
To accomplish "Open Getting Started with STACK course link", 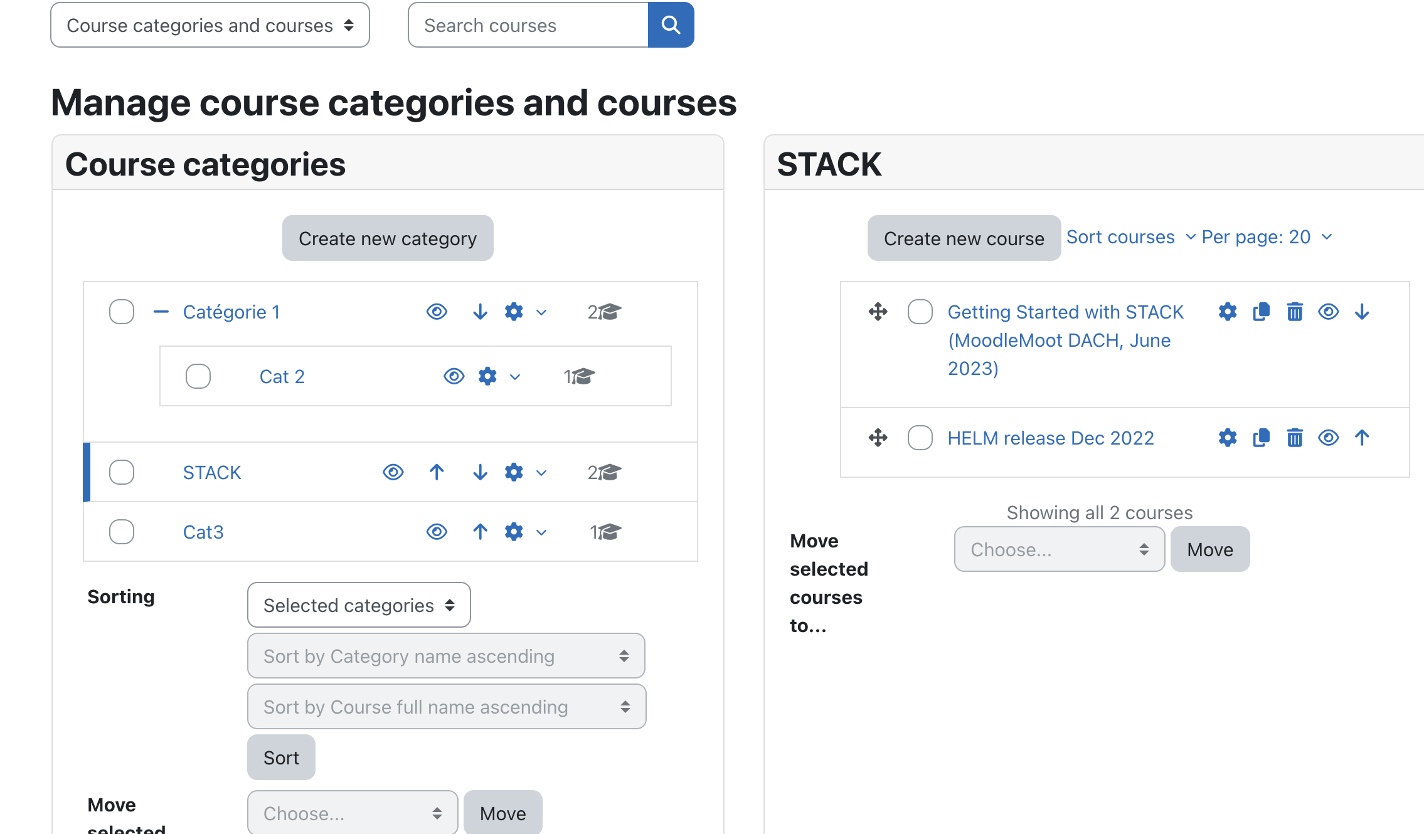I will click(x=1065, y=340).
